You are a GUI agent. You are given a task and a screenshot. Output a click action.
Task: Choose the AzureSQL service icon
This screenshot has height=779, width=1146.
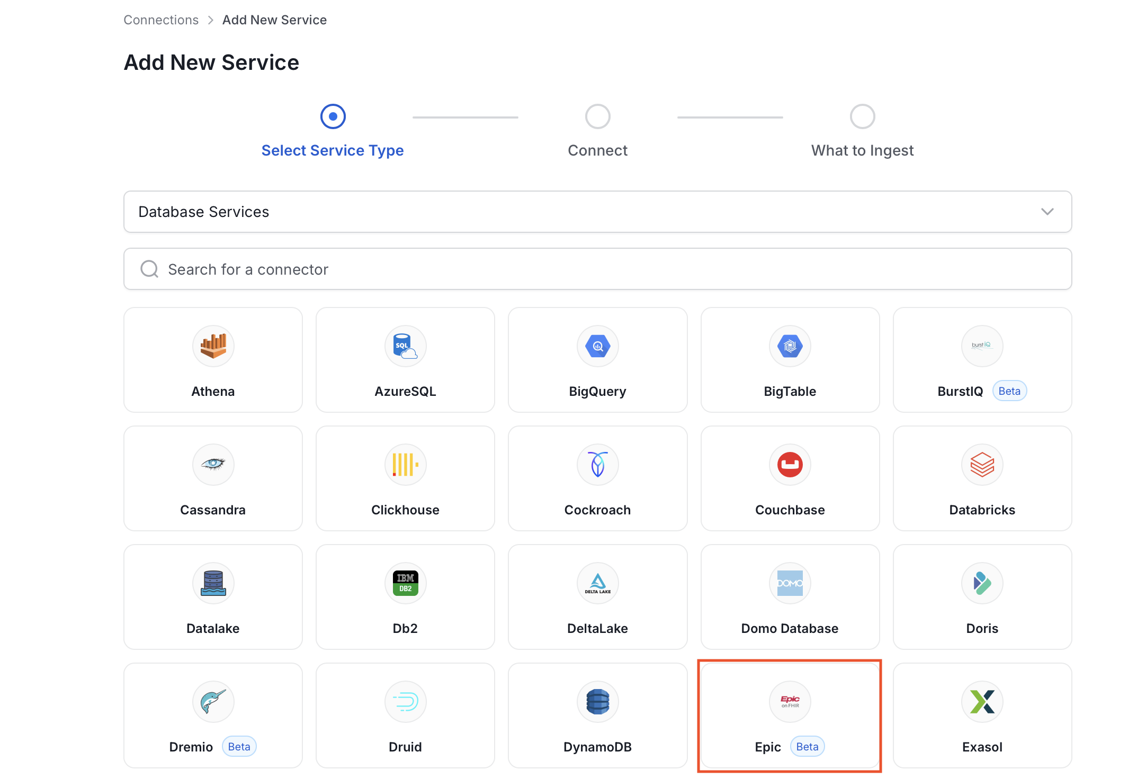click(x=405, y=346)
